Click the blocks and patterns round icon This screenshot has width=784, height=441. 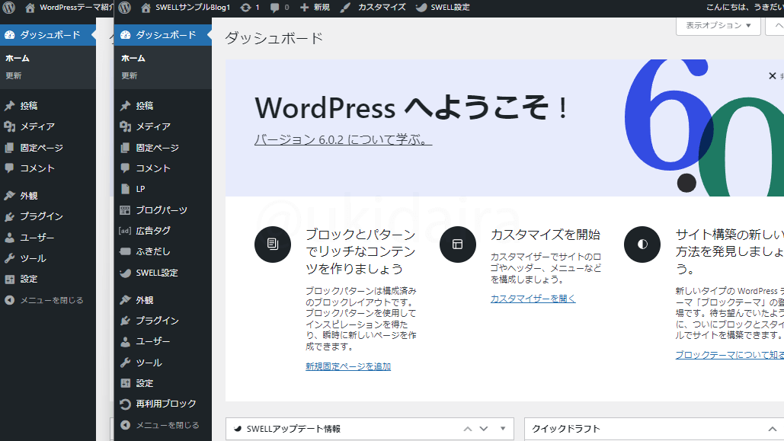(x=273, y=244)
